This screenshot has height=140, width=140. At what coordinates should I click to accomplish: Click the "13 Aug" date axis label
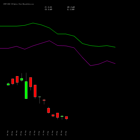(39, 133)
